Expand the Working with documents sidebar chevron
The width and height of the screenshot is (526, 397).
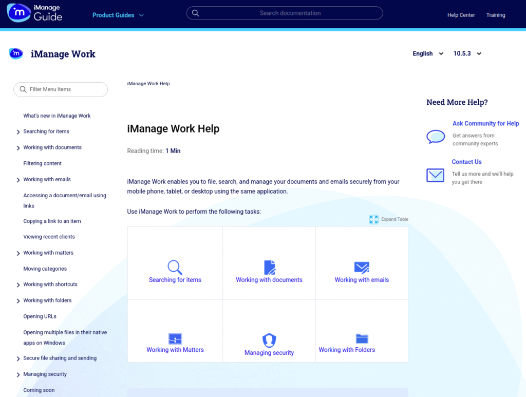[x=18, y=148]
